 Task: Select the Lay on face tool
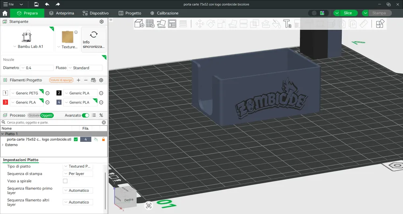point(233,24)
